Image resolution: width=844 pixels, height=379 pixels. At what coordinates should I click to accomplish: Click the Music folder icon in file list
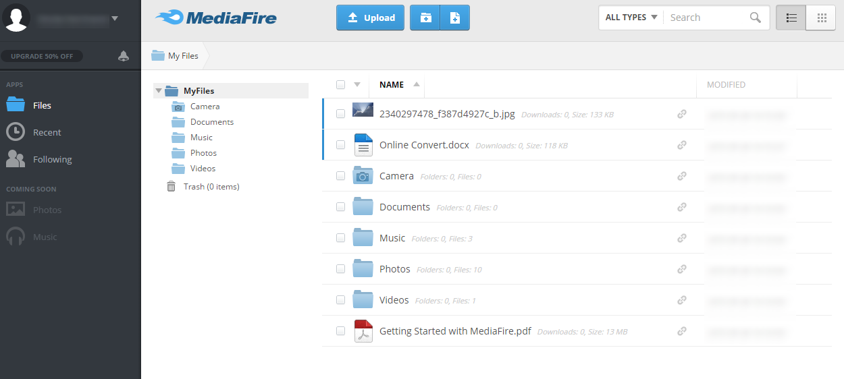click(x=363, y=237)
